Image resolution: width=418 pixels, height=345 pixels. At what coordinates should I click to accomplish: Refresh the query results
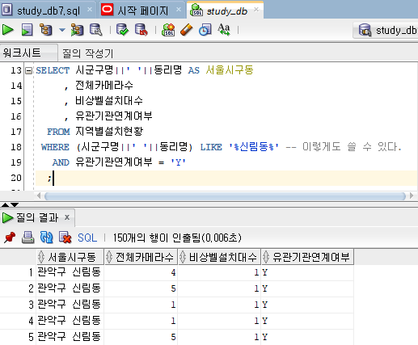coord(46,238)
